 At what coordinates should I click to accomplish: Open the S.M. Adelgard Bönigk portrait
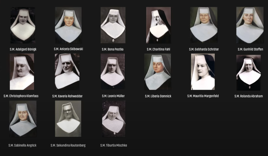click(x=23, y=25)
